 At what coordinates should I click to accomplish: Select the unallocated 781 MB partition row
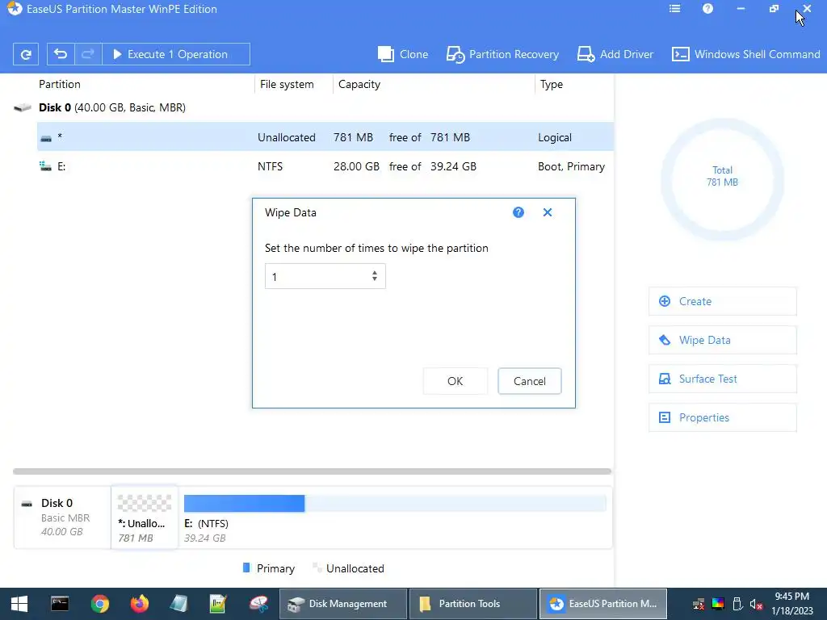click(325, 137)
